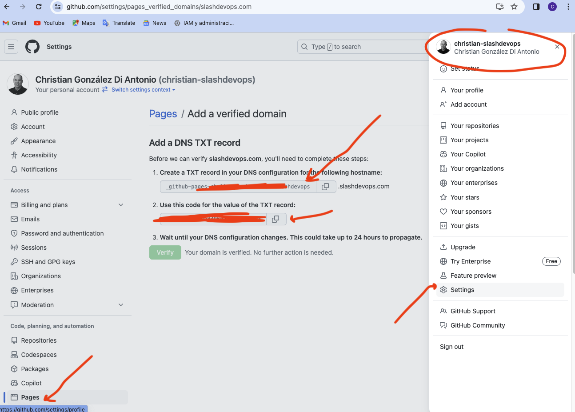Open Copilot settings in sidebar
The height and width of the screenshot is (412, 575).
[68, 383]
